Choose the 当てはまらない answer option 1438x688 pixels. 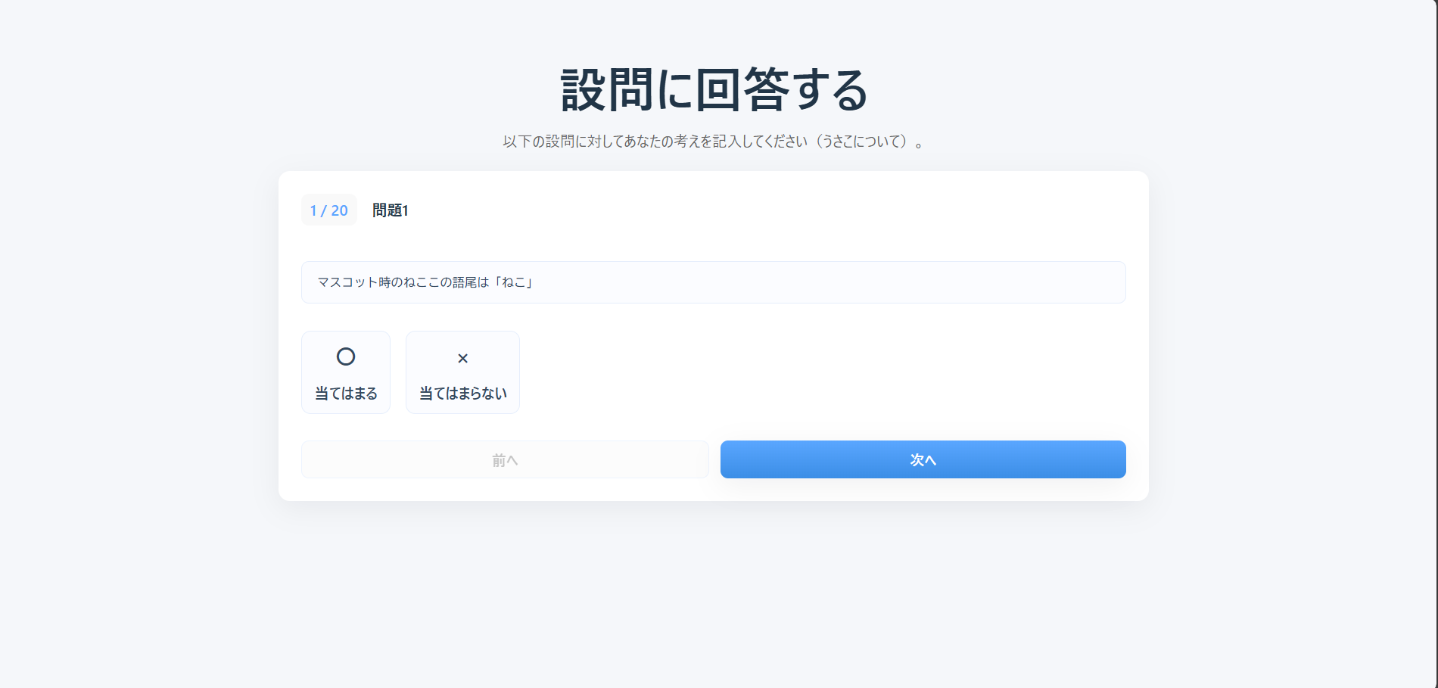(x=462, y=372)
